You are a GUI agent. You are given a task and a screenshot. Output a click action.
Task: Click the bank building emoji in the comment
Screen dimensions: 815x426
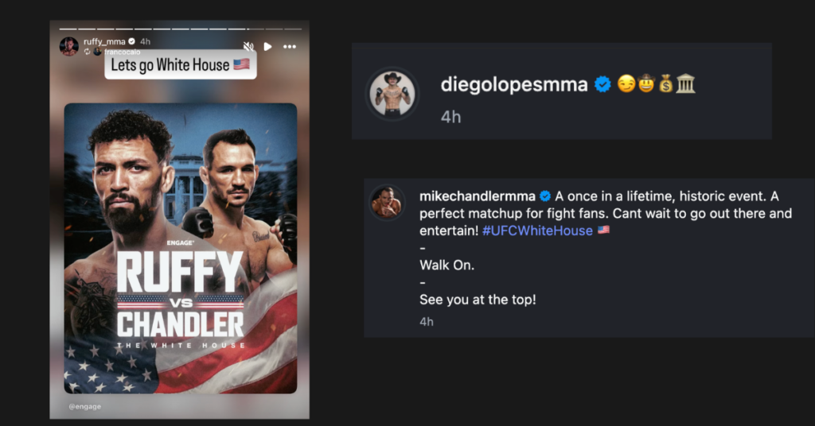click(685, 84)
